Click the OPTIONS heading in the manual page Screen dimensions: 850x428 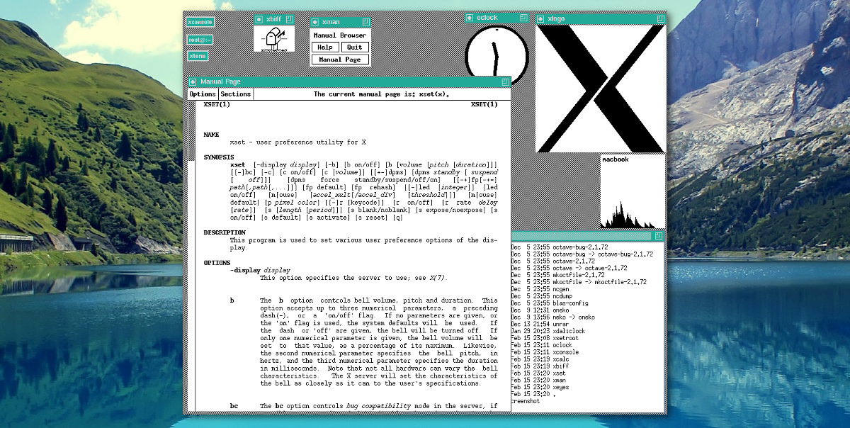(217, 262)
